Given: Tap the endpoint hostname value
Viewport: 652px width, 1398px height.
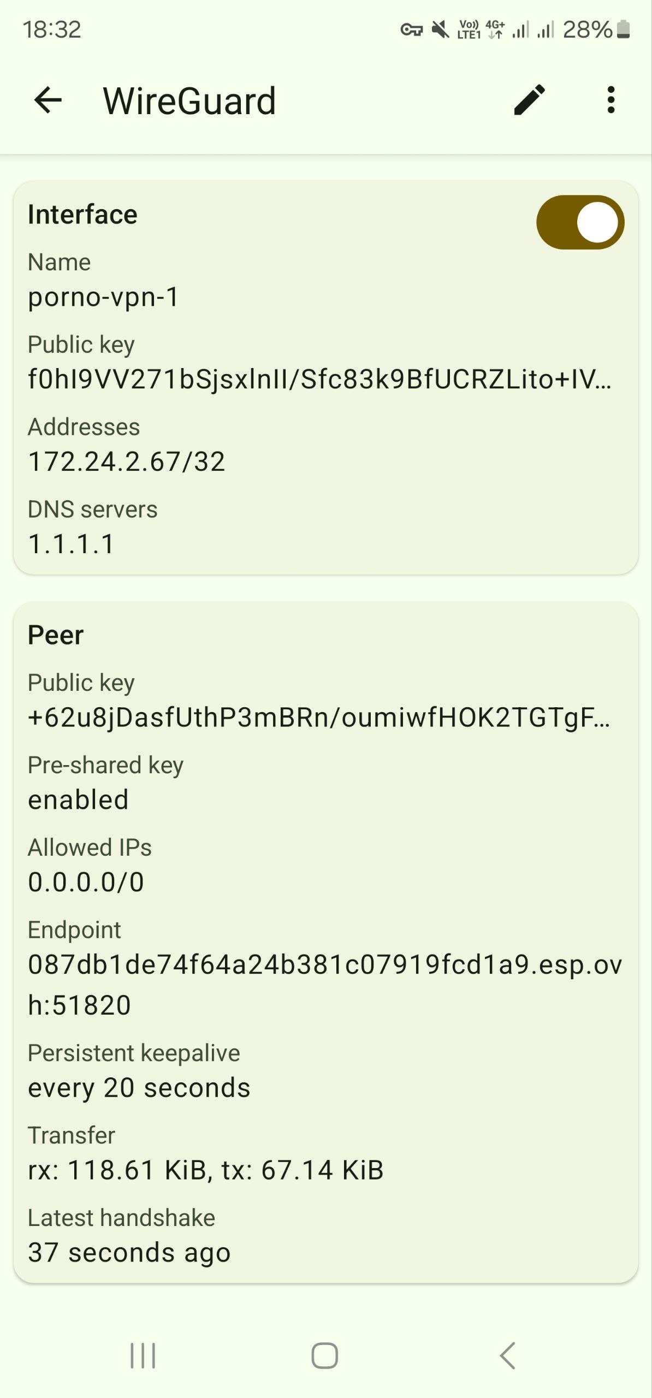Looking at the screenshot, I should (324, 985).
